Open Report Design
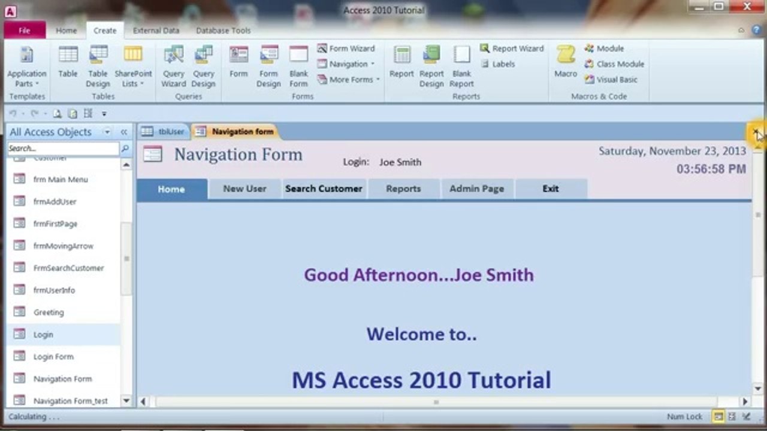Image resolution: width=767 pixels, height=431 pixels. [431, 66]
